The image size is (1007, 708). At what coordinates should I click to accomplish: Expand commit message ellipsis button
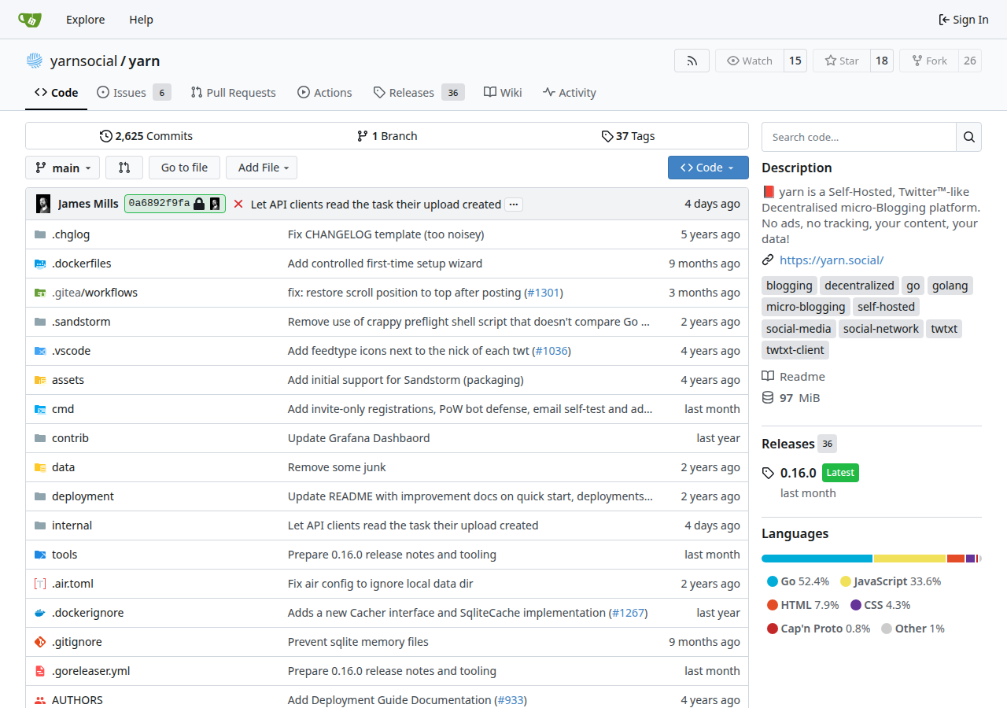tap(514, 205)
